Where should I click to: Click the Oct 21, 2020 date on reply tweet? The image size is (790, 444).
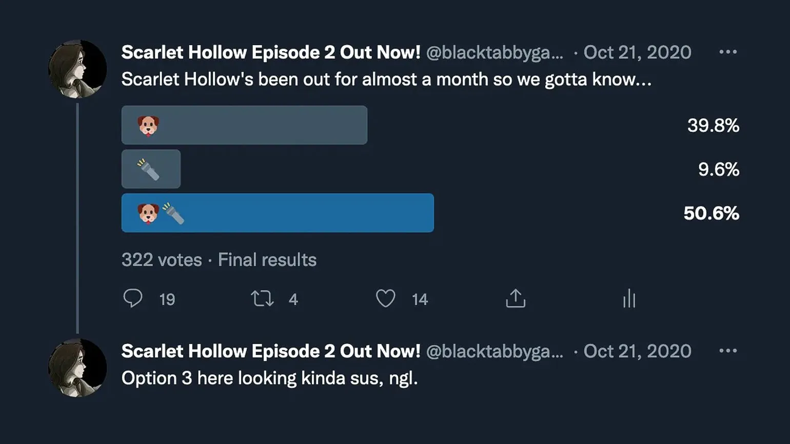click(x=637, y=351)
